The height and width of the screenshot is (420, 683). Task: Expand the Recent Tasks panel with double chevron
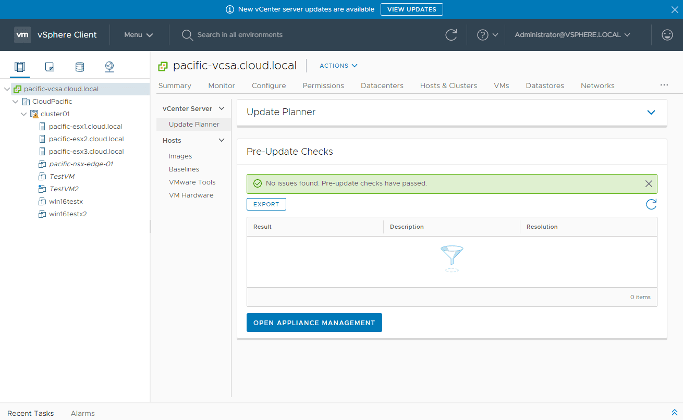674,413
